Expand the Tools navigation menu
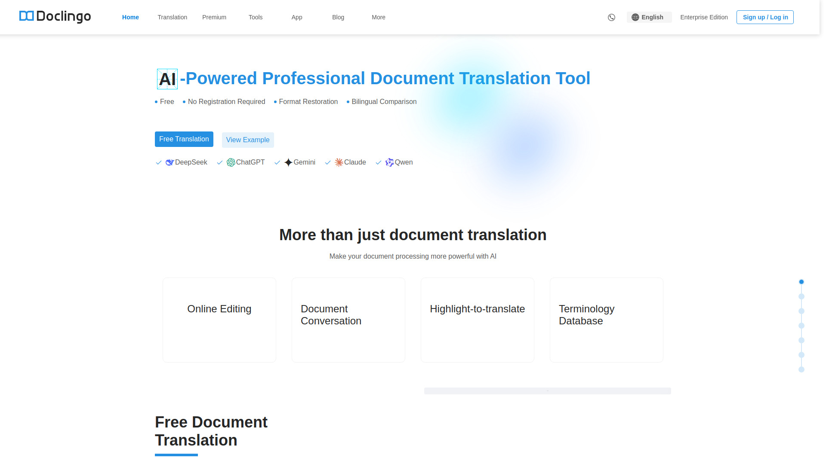The image size is (826, 464). [256, 17]
